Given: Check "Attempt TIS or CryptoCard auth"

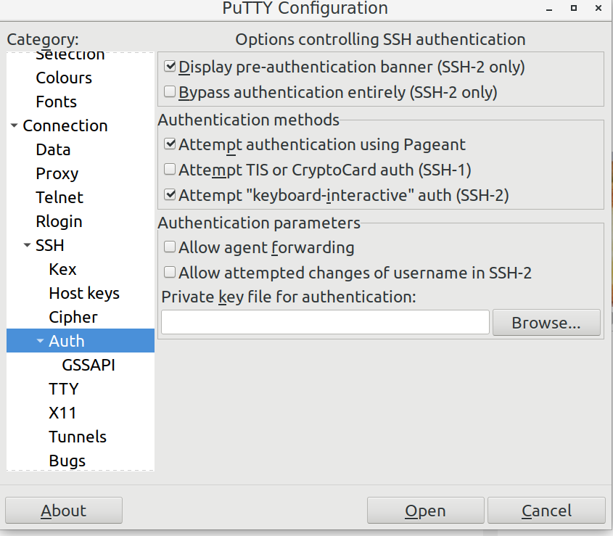Looking at the screenshot, I should pos(168,169).
